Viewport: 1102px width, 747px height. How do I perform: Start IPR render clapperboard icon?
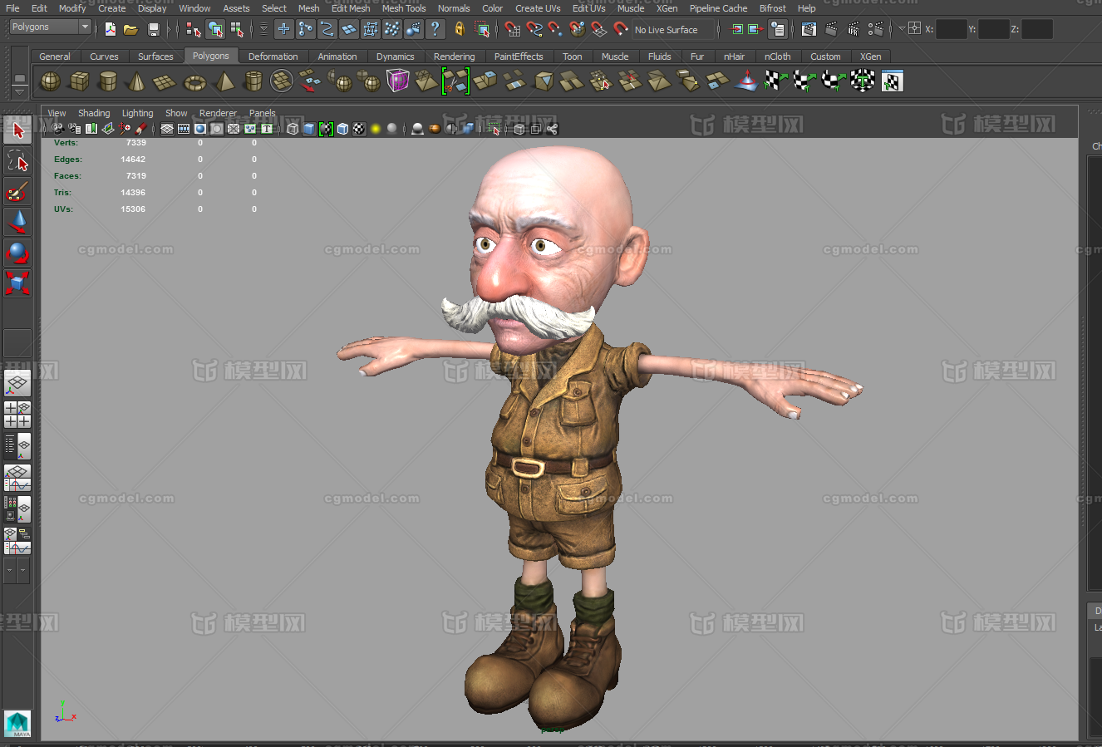pos(854,29)
